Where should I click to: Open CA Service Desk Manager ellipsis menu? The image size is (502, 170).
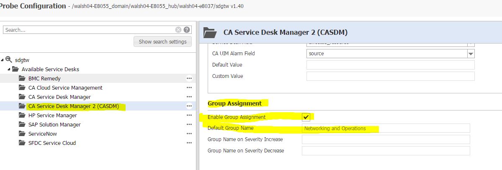point(189,97)
